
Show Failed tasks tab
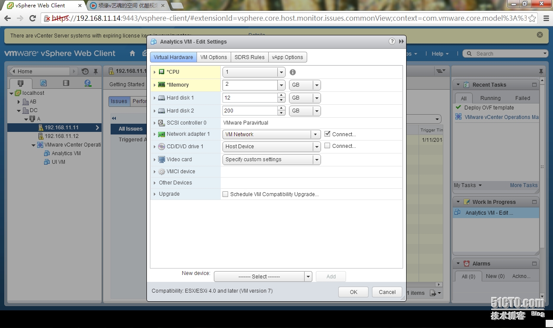click(x=522, y=98)
